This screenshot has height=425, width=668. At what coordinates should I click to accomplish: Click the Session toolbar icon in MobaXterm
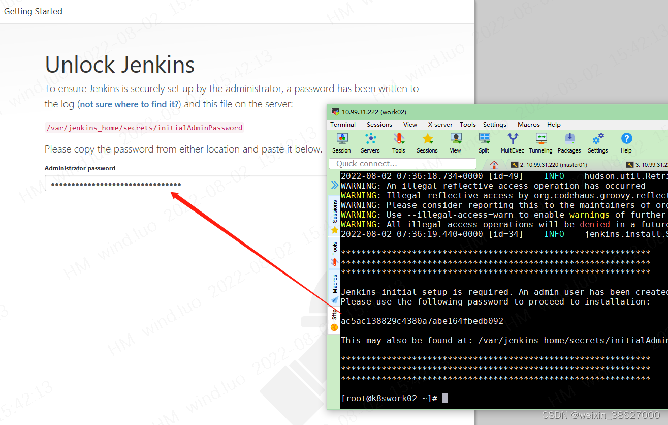click(341, 142)
